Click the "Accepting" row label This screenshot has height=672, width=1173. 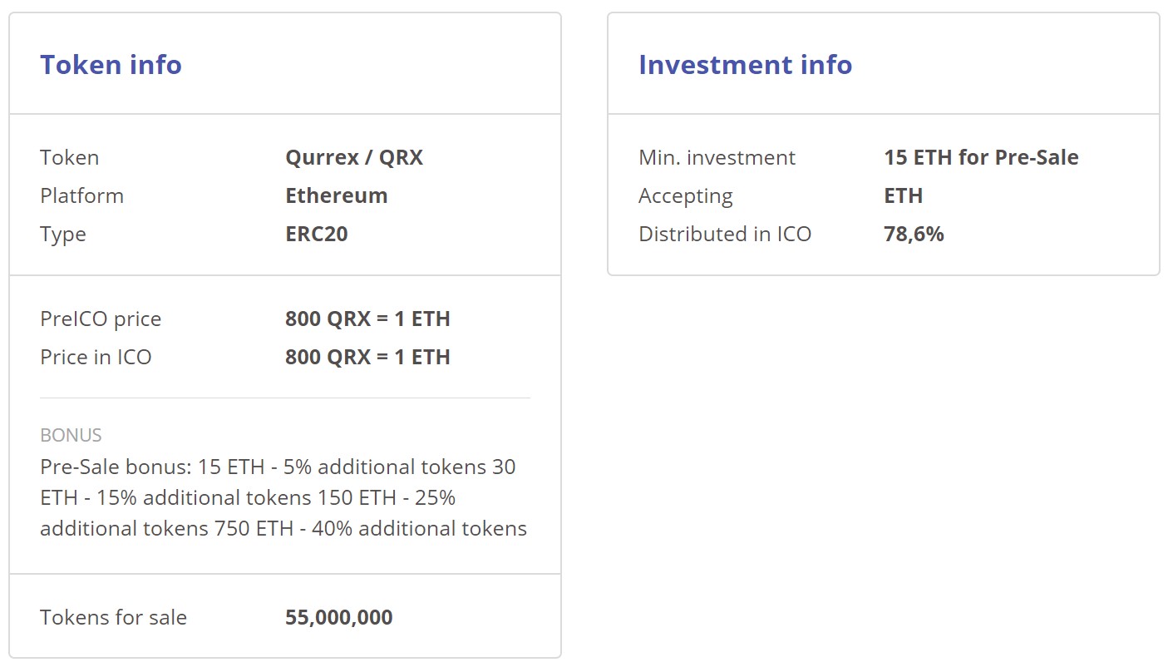click(x=685, y=195)
